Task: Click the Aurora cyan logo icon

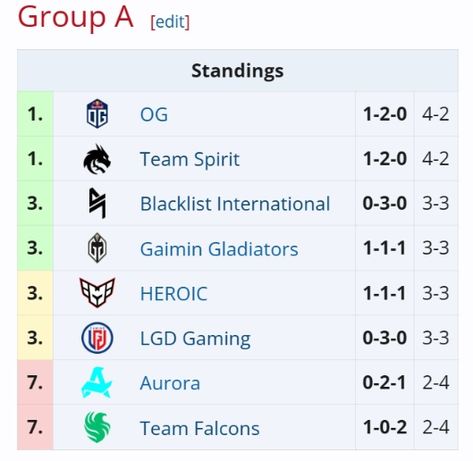Action: tap(97, 382)
